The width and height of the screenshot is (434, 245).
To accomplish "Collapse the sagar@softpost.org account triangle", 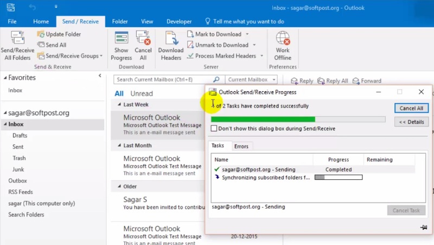I will [x=5, y=113].
